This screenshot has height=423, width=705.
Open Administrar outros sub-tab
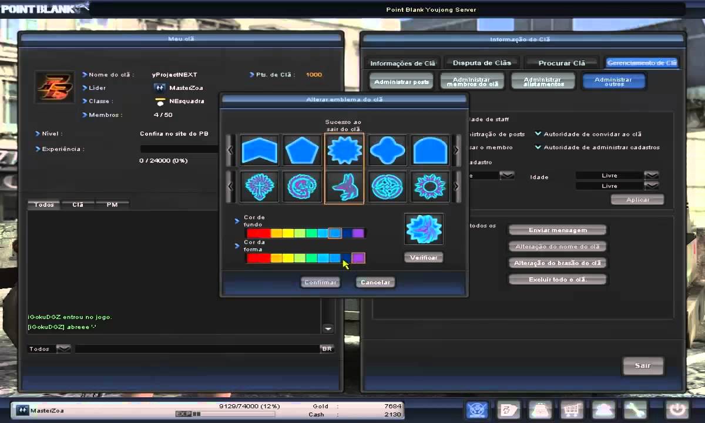point(613,82)
